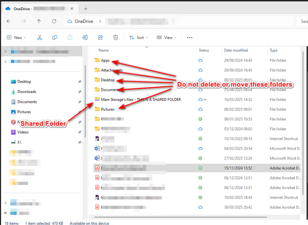The width and height of the screenshot is (308, 225).
Task: Open the Apps folder in file list
Action: (105, 60)
